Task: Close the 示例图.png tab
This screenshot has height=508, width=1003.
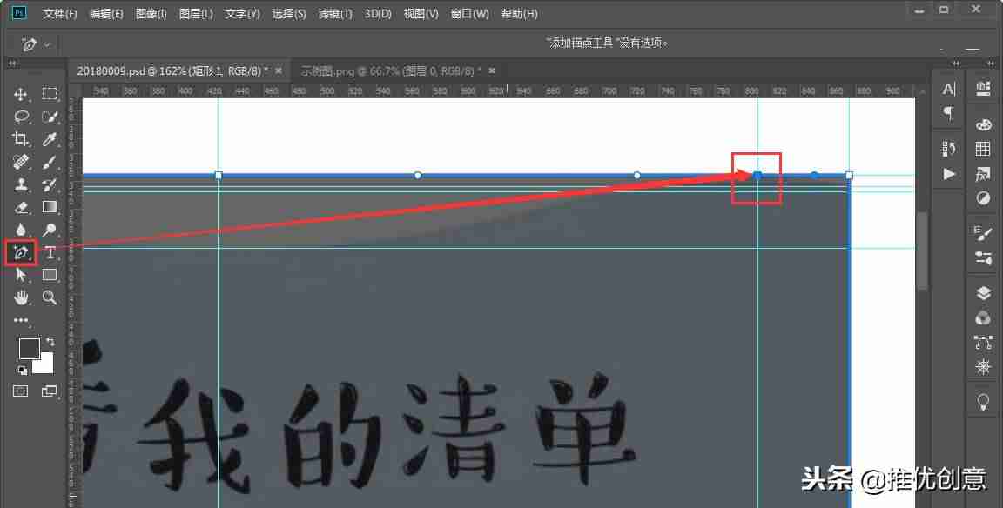Action: click(x=492, y=71)
